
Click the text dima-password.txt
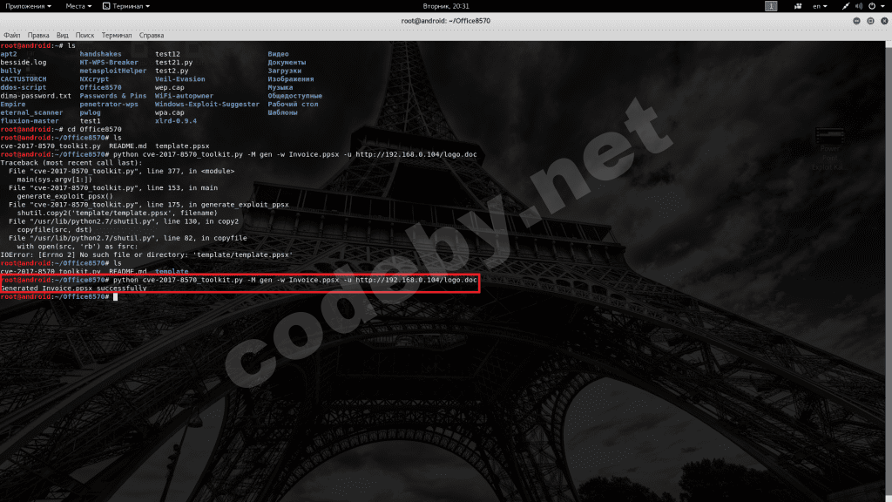[36, 96]
